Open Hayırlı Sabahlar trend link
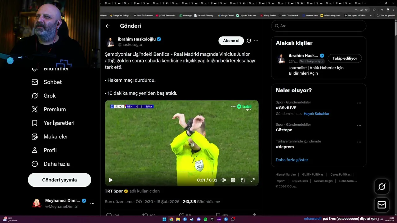397x223 pixels. pyautogui.click(x=316, y=114)
